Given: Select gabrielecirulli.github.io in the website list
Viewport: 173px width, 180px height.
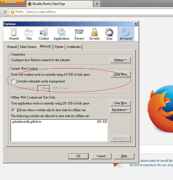Looking at the screenshot, I should [27, 122].
